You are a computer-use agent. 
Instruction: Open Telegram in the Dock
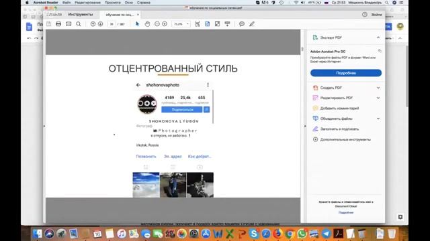pyautogui.click(x=326, y=234)
